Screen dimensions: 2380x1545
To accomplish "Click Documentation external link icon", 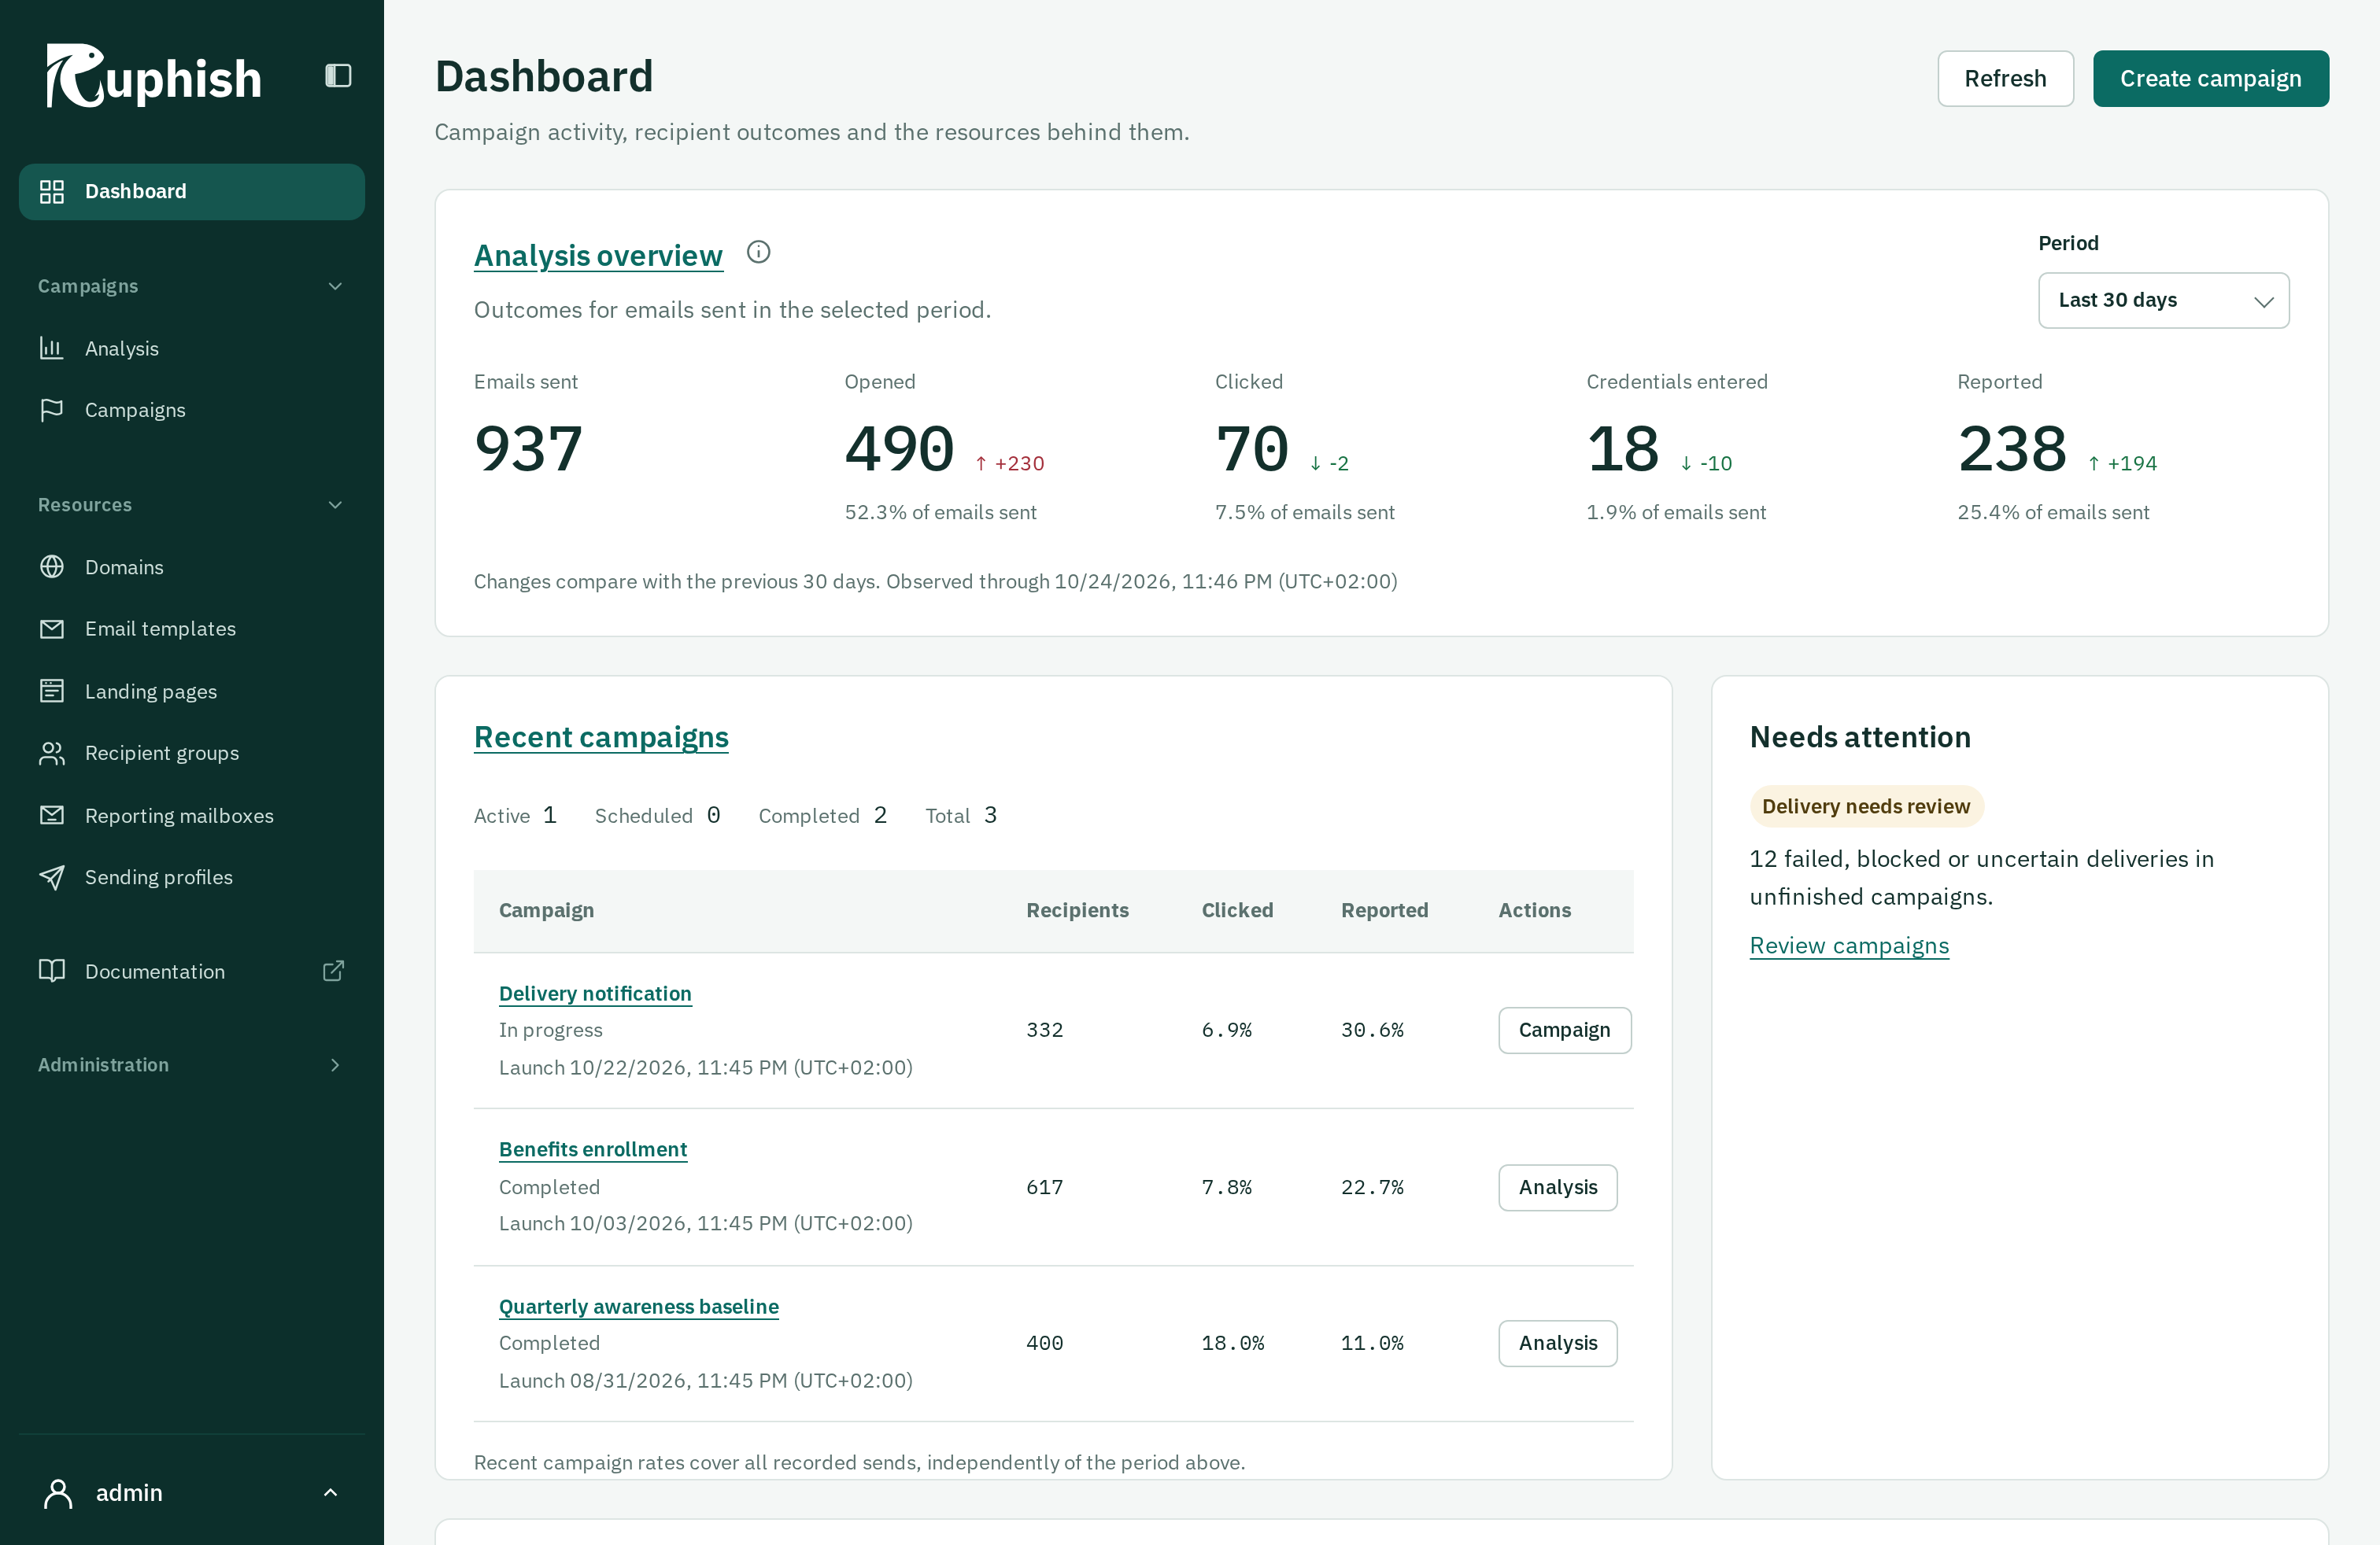I will tap(334, 971).
